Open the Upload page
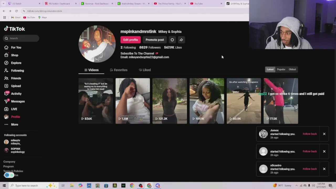The width and height of the screenshot is (336, 189). (x=12, y=86)
